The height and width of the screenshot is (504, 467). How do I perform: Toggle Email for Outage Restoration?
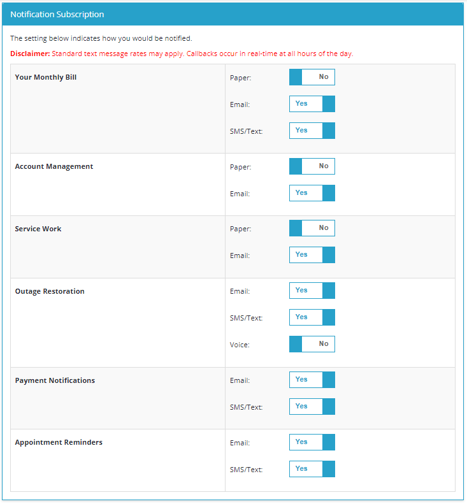[x=312, y=291]
